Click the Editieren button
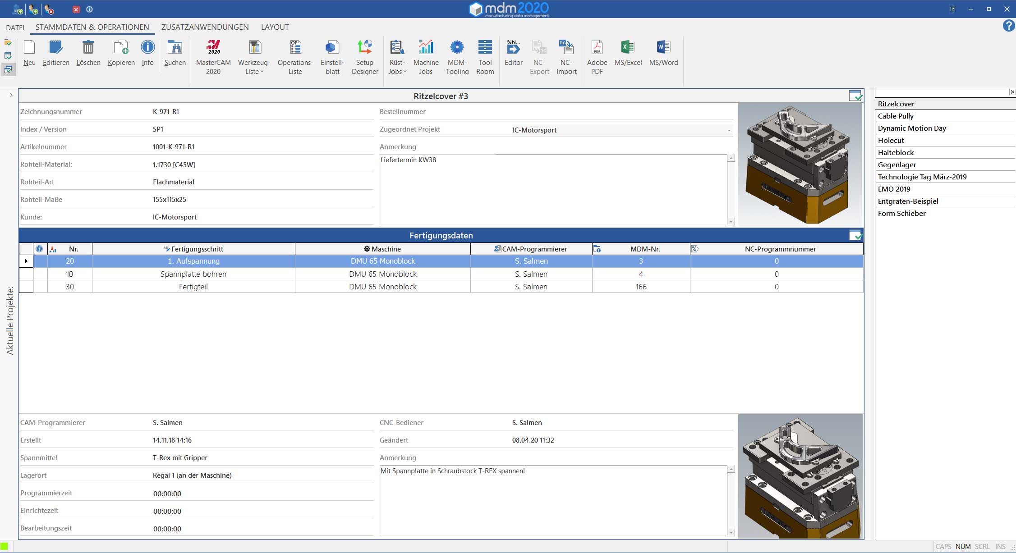1016x553 pixels. tap(56, 52)
